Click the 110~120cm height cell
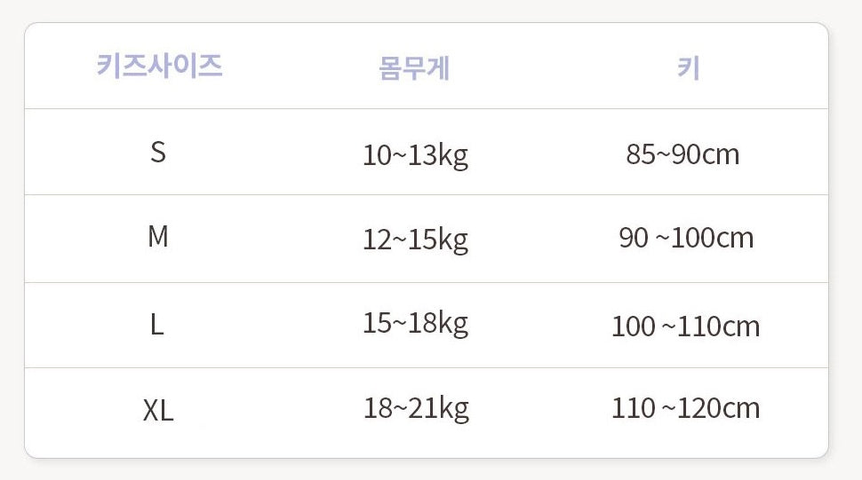Image resolution: width=862 pixels, height=480 pixels. pos(685,408)
